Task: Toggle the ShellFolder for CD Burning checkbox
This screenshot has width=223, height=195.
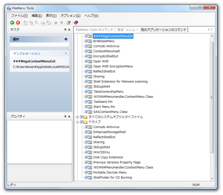Action: pos(86,177)
